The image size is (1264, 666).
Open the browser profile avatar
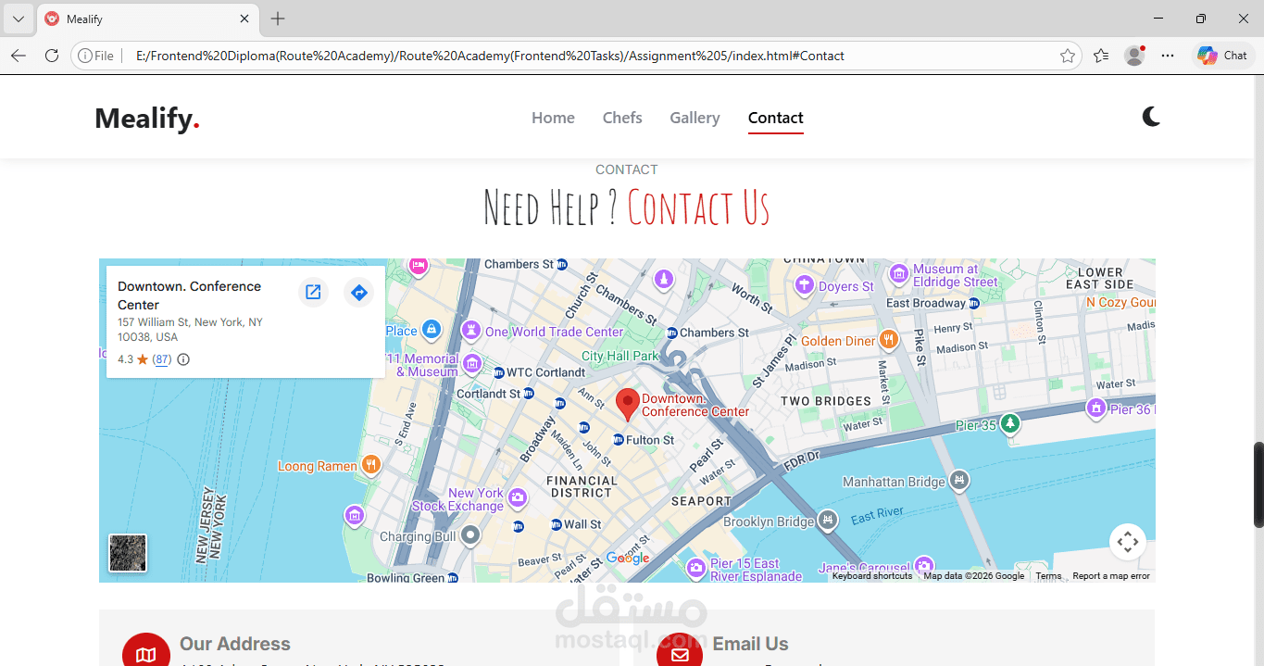click(1134, 56)
